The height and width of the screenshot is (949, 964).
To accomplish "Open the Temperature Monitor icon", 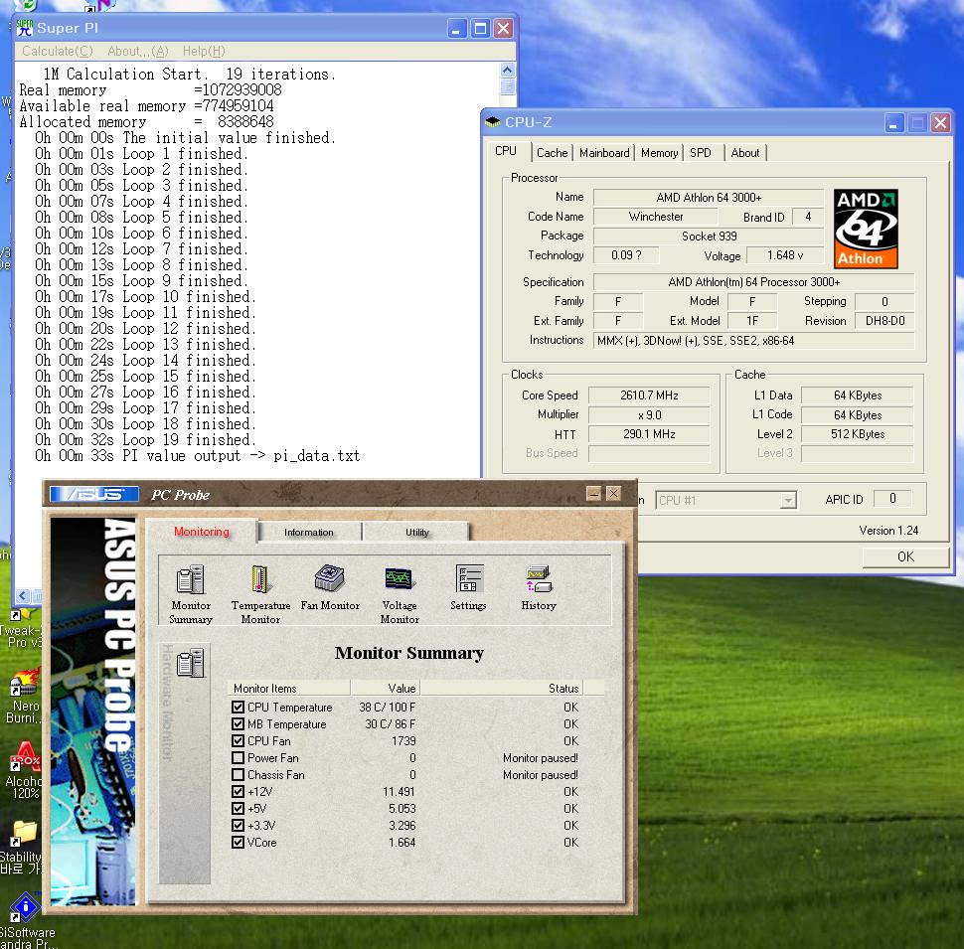I will click(260, 593).
